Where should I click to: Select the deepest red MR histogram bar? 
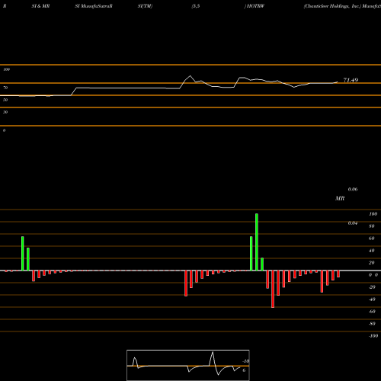click(273, 289)
